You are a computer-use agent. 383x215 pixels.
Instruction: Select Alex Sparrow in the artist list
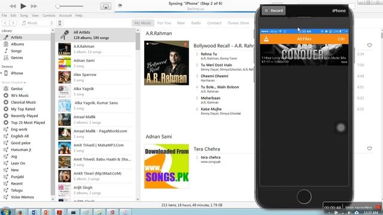[96, 77]
